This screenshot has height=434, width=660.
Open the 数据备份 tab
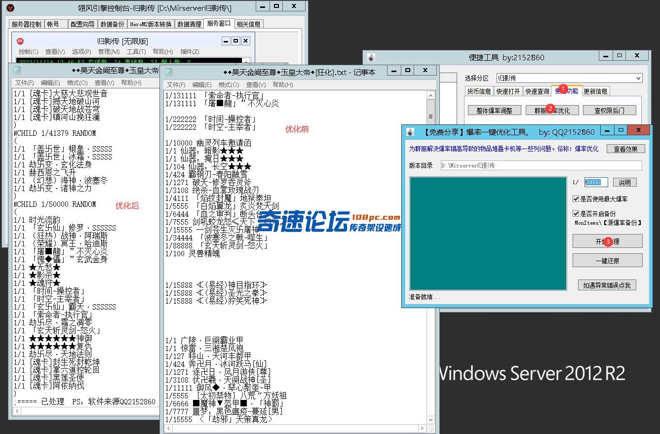coord(113,24)
